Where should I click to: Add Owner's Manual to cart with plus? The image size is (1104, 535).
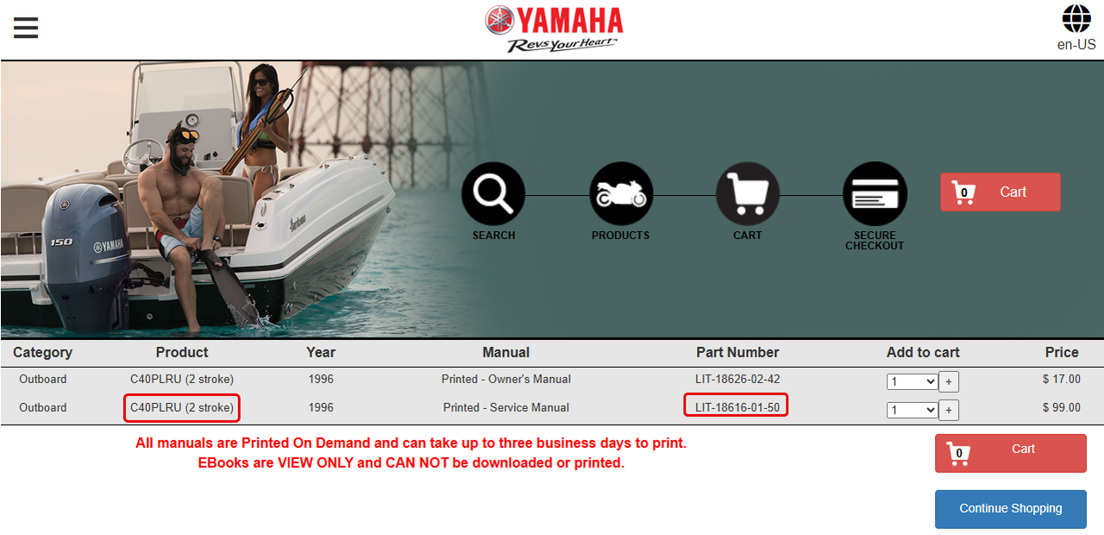949,381
